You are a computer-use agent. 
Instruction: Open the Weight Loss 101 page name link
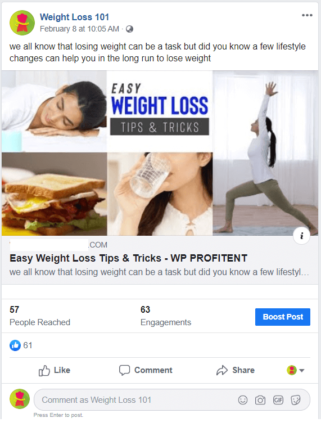[x=74, y=17]
